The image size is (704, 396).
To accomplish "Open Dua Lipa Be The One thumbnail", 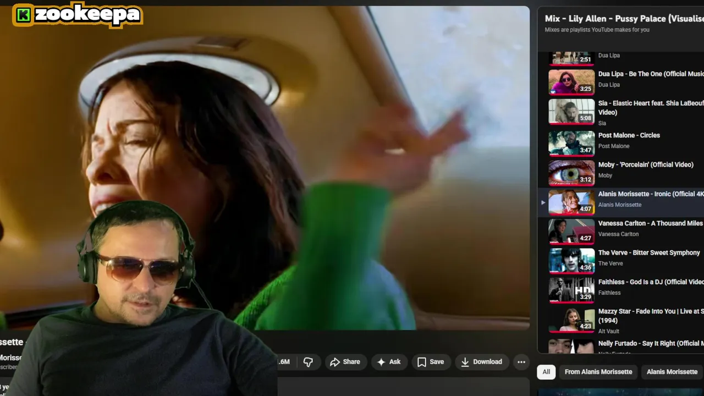I will pos(571,82).
